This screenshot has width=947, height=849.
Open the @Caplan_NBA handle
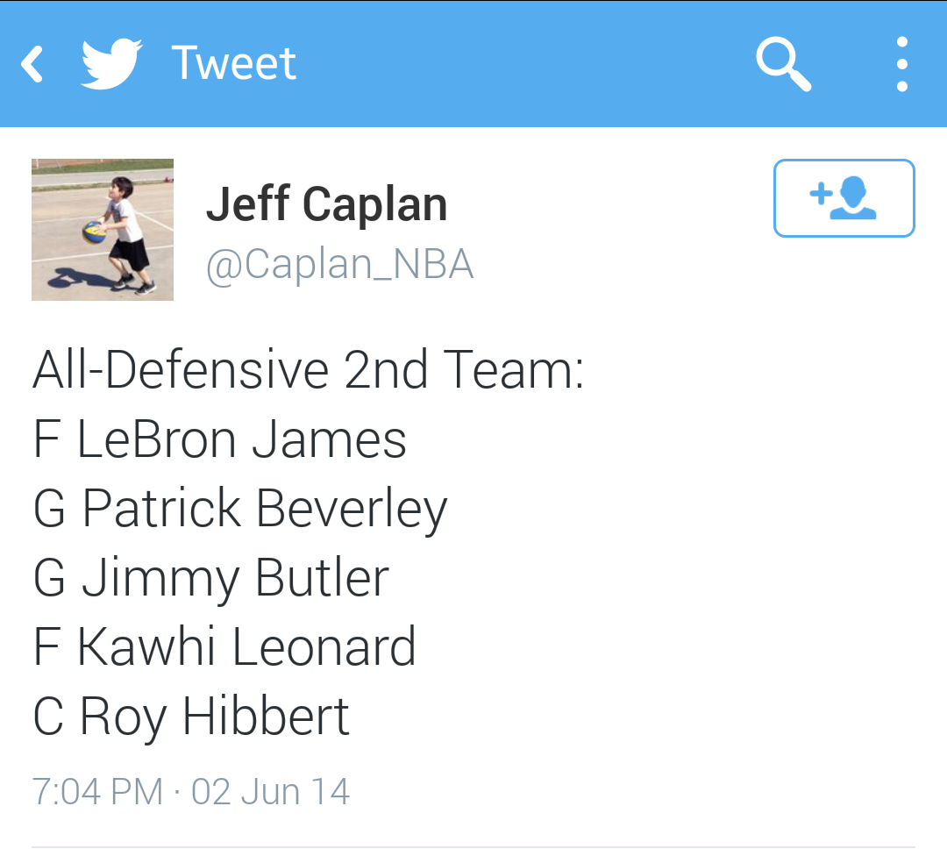(x=339, y=263)
